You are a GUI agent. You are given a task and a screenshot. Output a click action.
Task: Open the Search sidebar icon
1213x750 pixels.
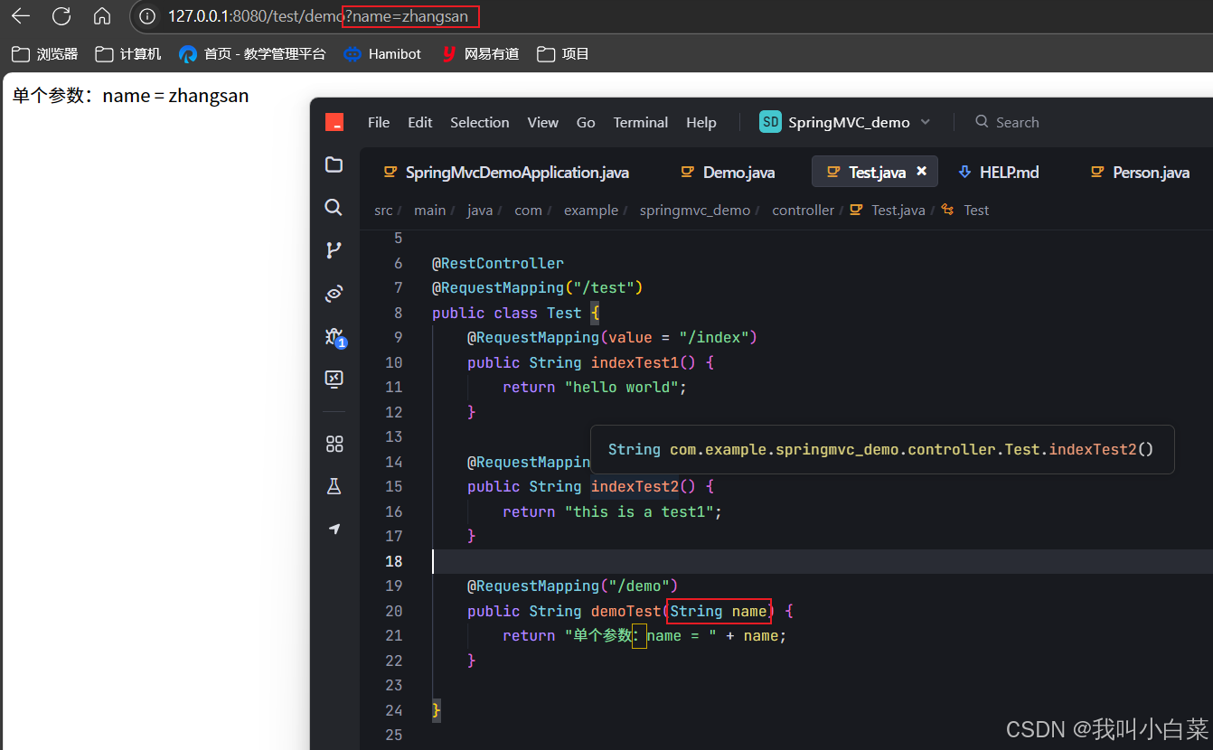[x=334, y=208]
